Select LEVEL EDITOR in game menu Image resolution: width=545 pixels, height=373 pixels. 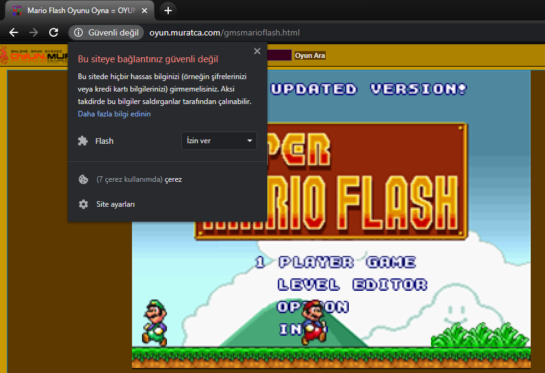(352, 285)
